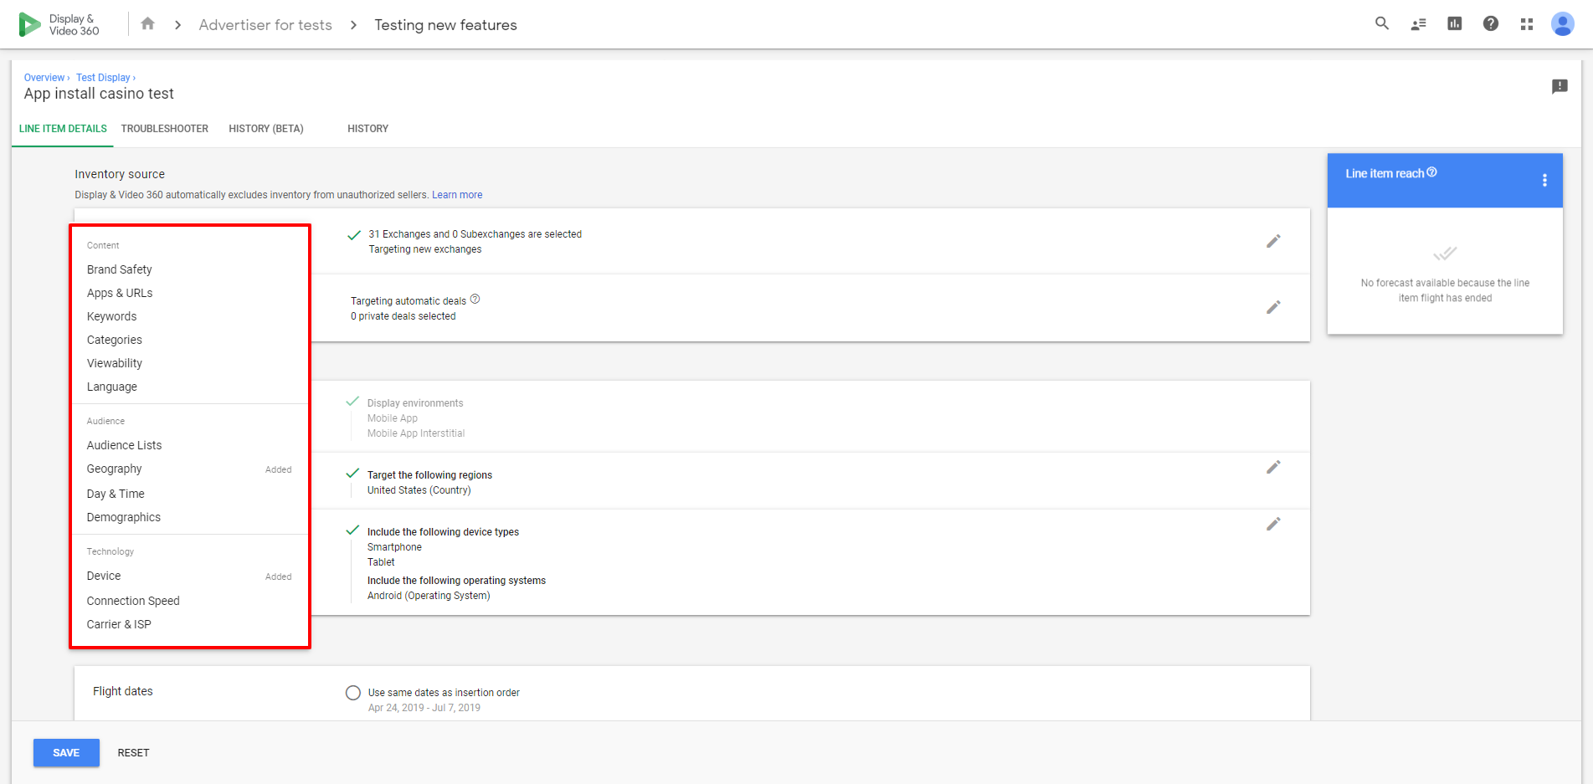1593x784 pixels.
Task: Open the help question mark icon
Action: coord(1490,23)
